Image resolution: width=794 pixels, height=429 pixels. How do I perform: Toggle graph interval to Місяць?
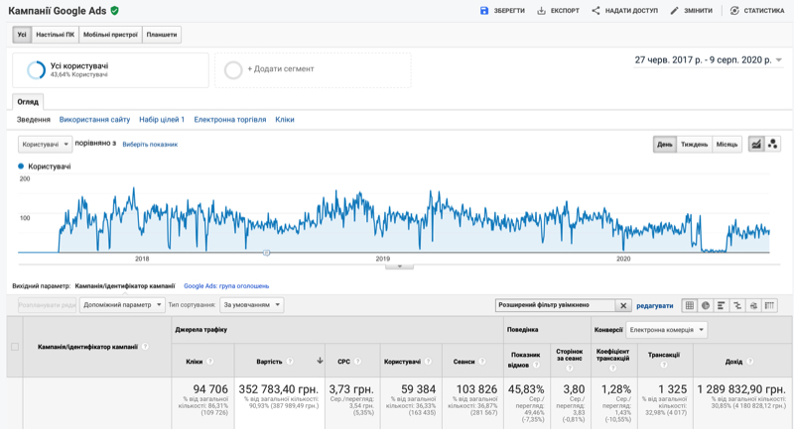727,145
